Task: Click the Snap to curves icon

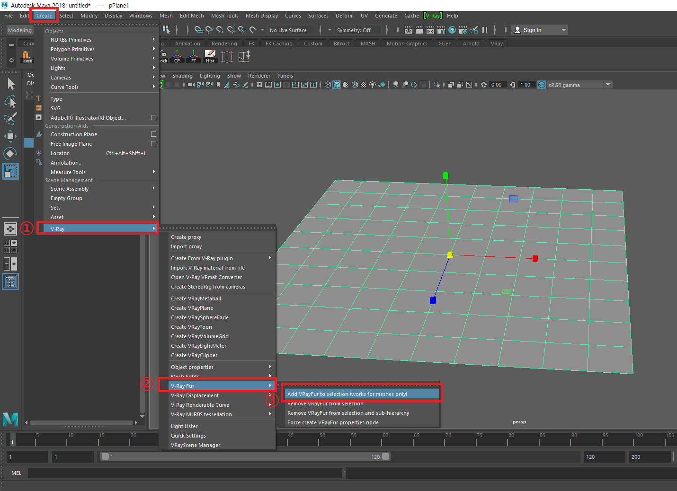Action: 209,30
